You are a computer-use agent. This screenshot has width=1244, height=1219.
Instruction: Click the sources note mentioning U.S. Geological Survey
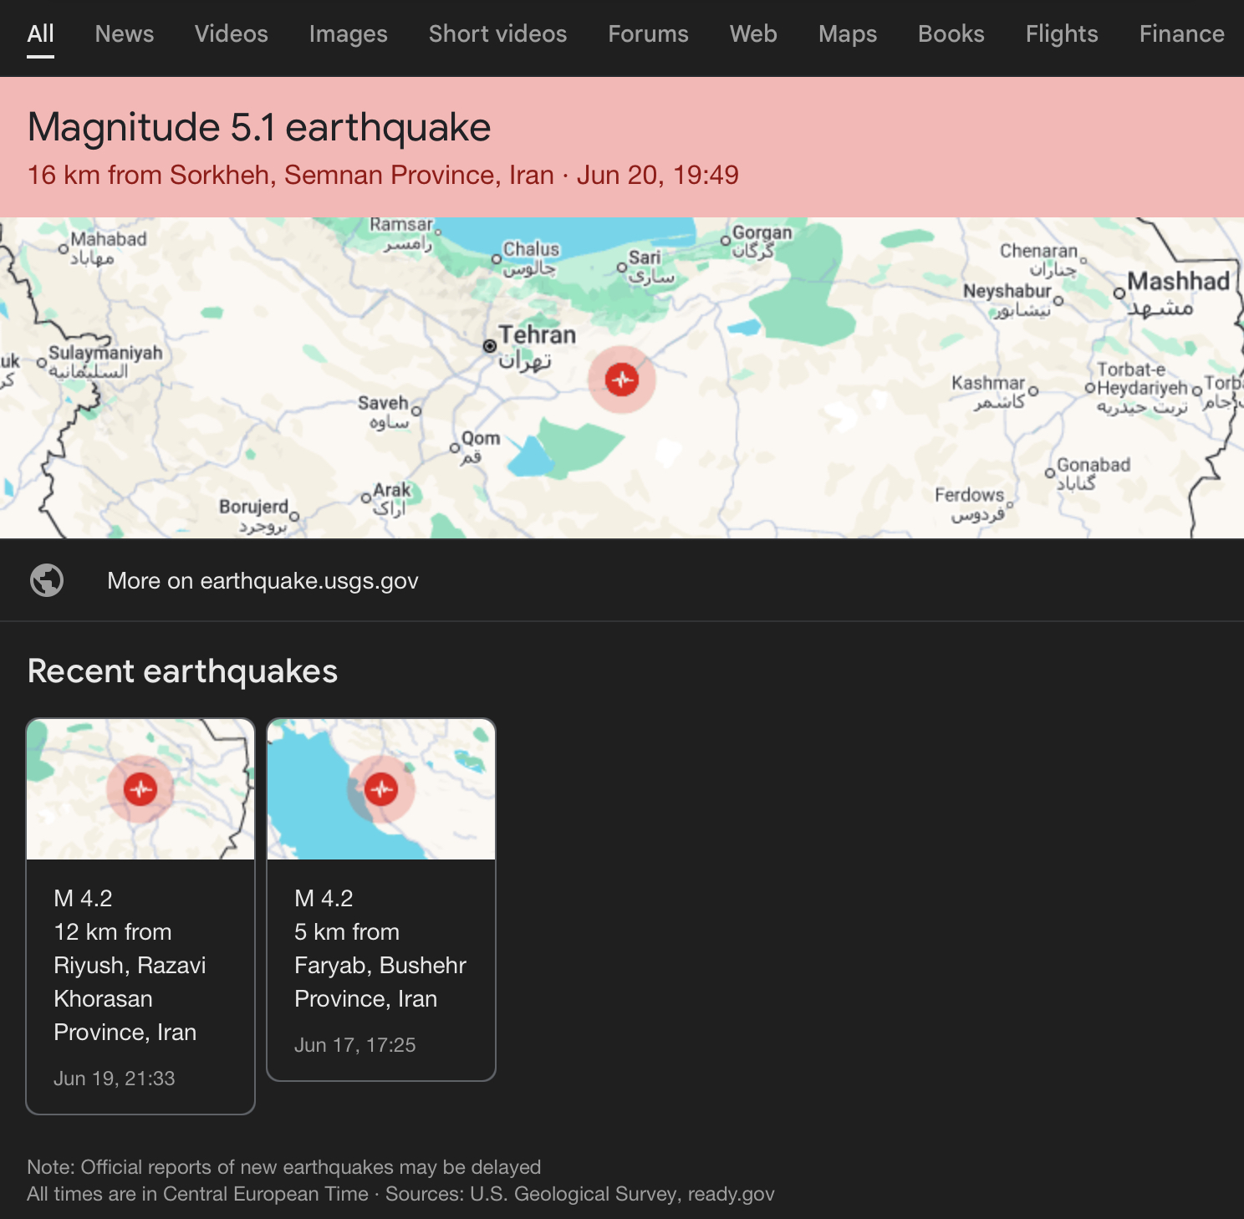click(400, 1194)
